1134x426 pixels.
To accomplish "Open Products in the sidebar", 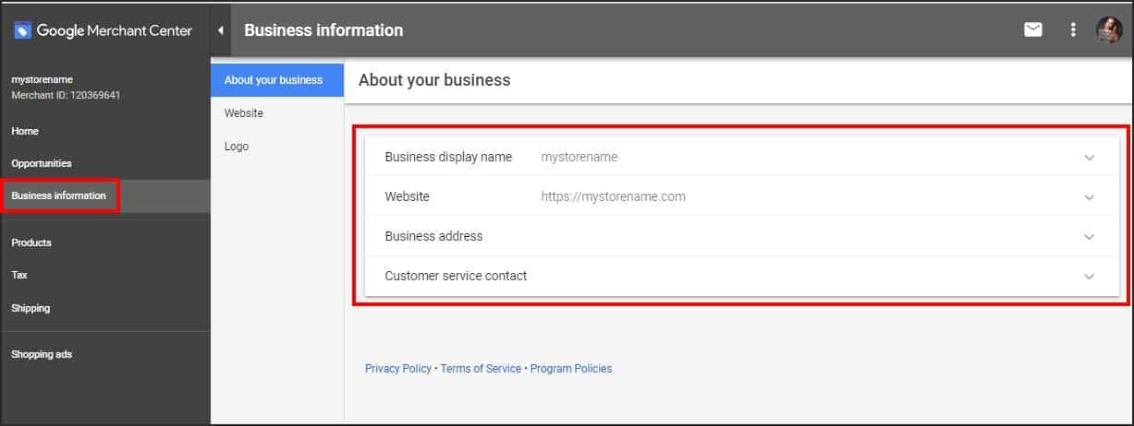I will tap(31, 243).
